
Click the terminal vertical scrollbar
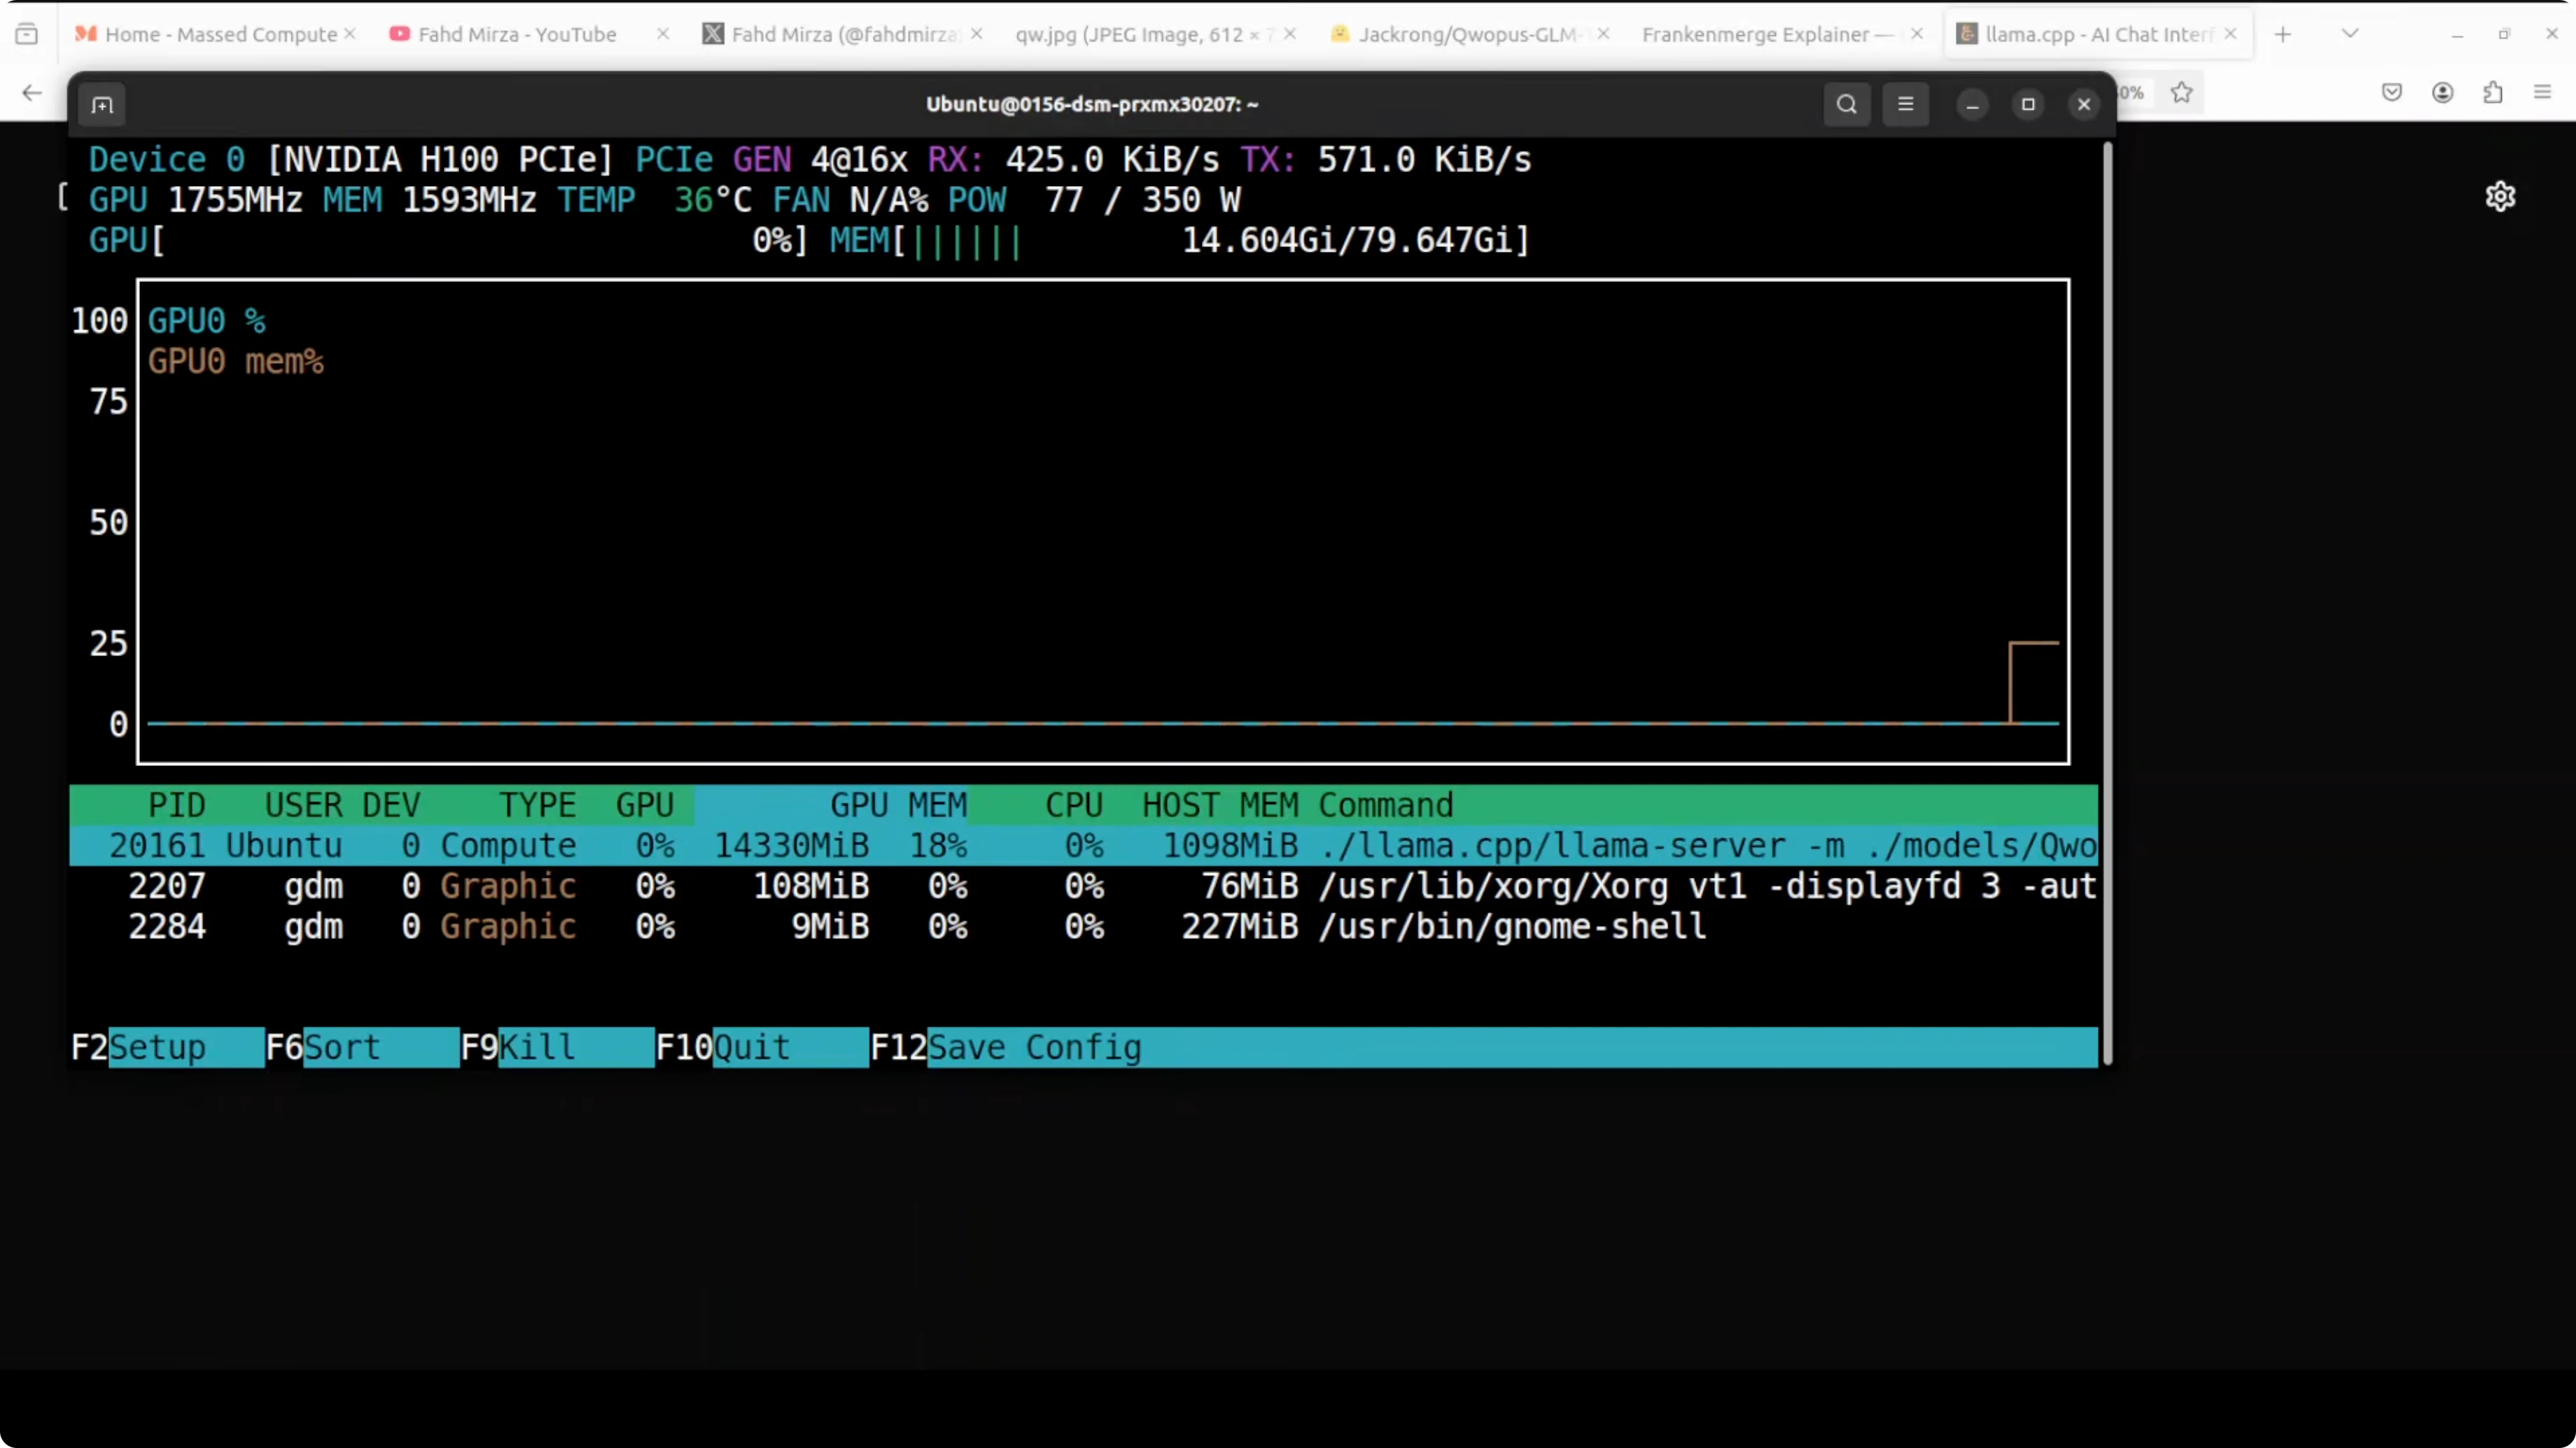pyautogui.click(x=2107, y=599)
